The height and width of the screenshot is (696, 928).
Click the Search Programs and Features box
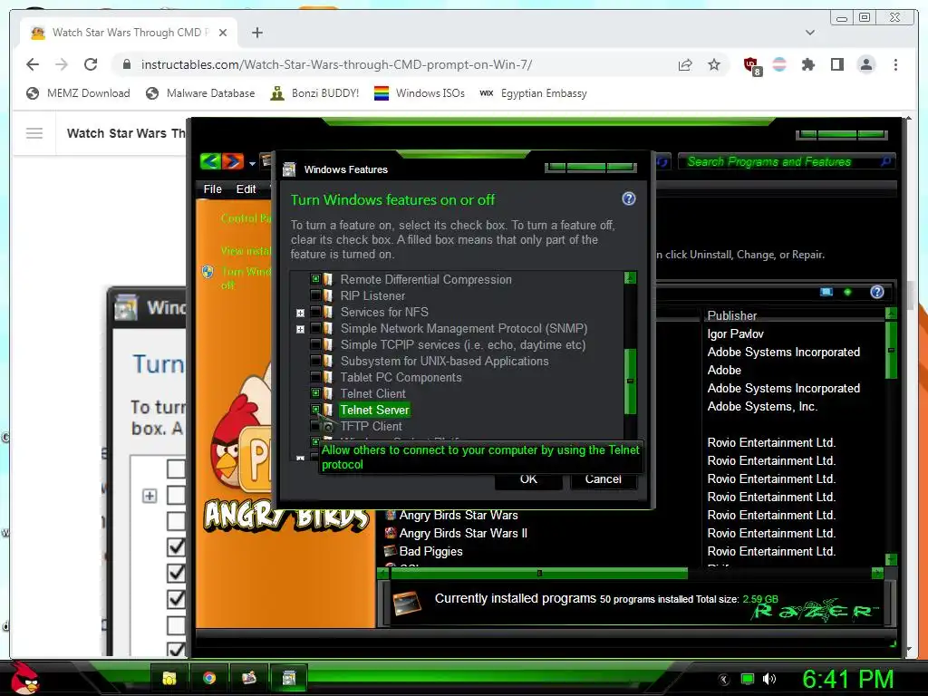pos(785,161)
